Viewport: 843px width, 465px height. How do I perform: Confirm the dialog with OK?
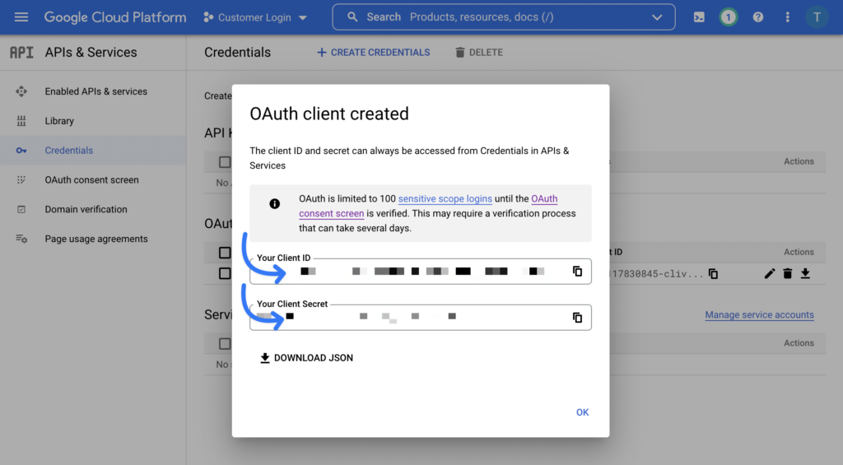pos(582,412)
